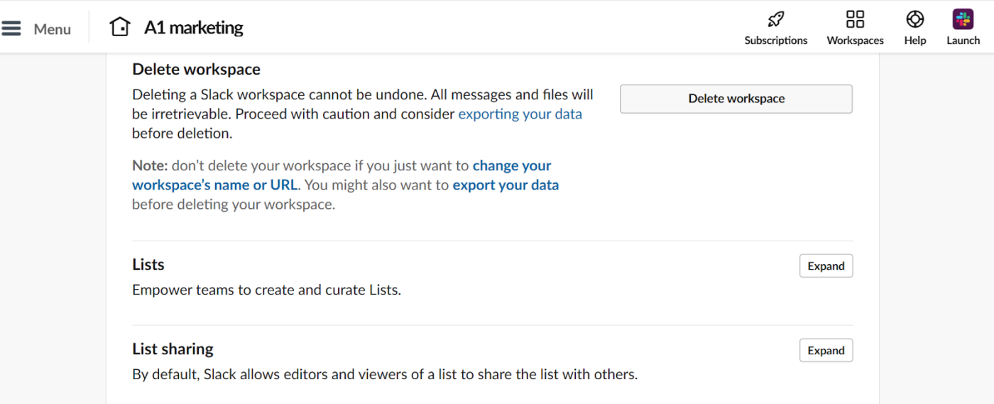Image resolution: width=994 pixels, height=404 pixels.
Task: Expand the List sharing section
Action: point(826,351)
